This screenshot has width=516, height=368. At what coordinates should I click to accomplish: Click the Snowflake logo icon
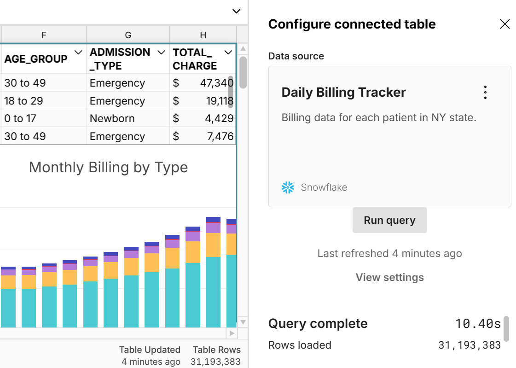tap(288, 187)
